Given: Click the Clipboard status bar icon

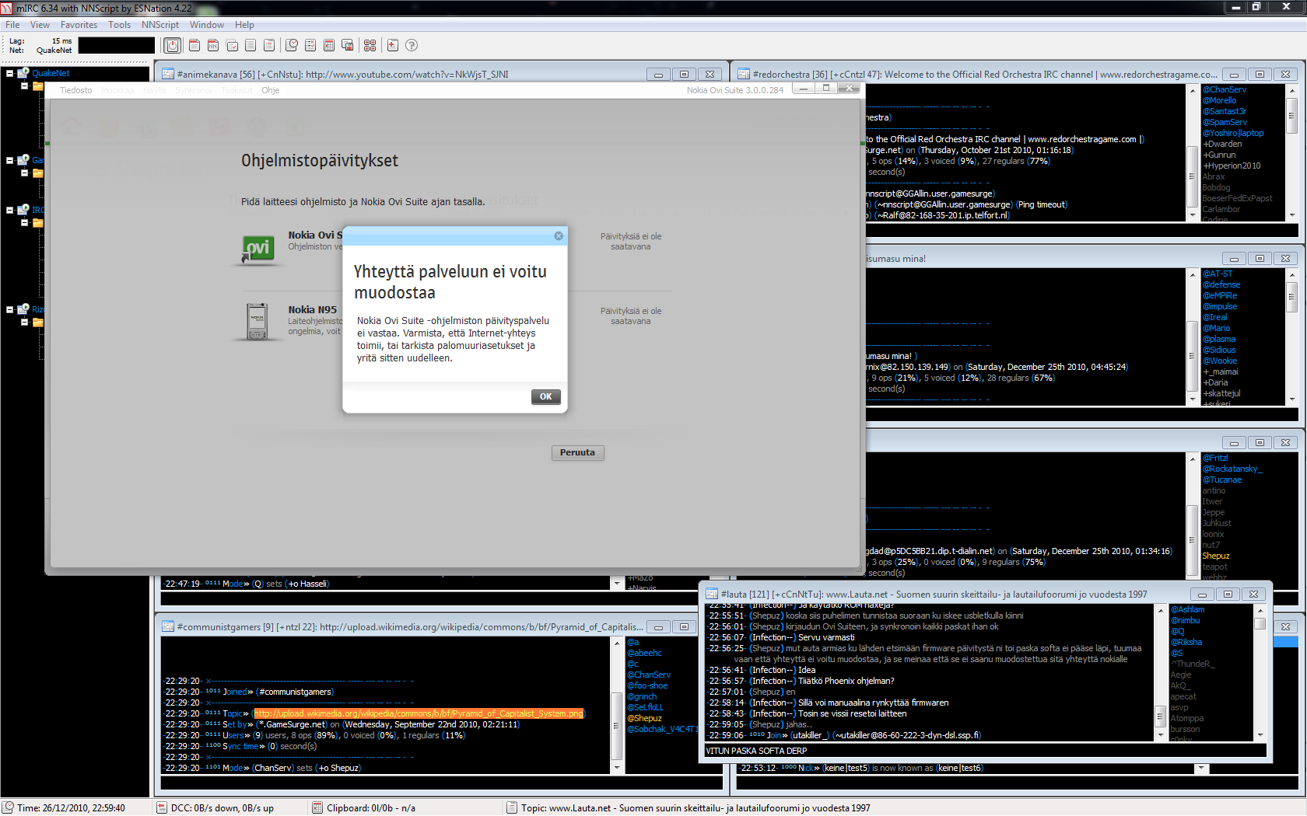Looking at the screenshot, I should click(x=317, y=808).
